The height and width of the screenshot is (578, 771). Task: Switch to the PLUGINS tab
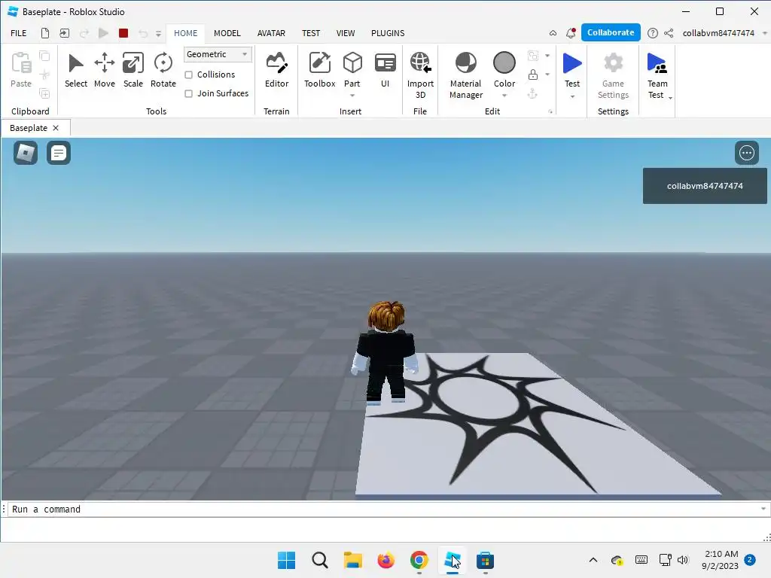(x=388, y=33)
